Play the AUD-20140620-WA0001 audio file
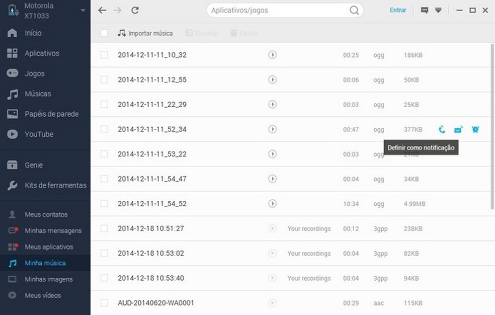 point(273,303)
